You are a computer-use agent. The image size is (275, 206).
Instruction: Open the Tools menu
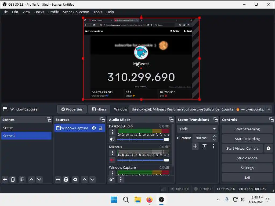click(x=98, y=12)
